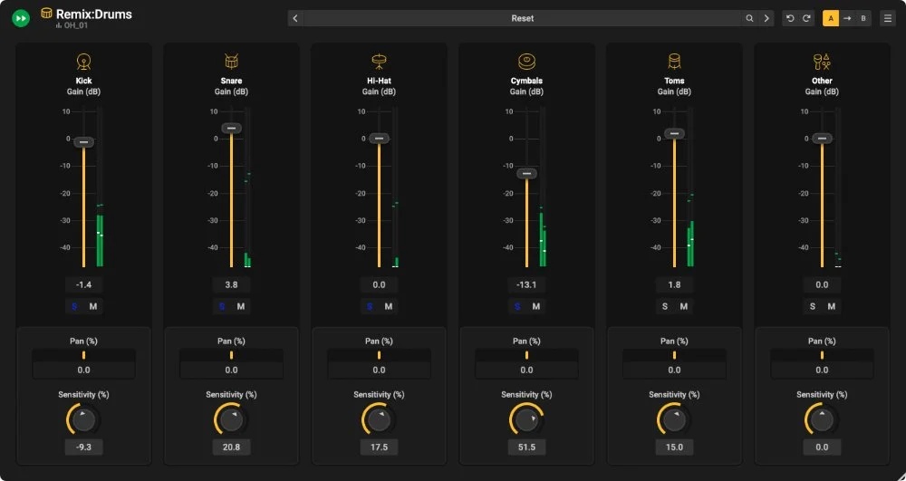The image size is (906, 481).
Task: Click the drum icon next to Remix:Drums title
Action: tap(47, 14)
